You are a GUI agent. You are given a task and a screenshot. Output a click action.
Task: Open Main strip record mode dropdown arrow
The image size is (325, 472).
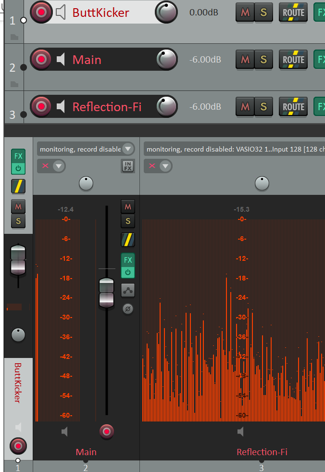tap(59, 166)
